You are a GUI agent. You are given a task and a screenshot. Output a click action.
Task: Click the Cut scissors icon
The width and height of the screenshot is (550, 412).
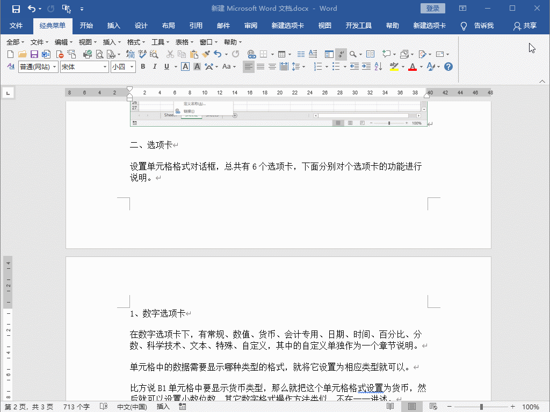tap(170, 54)
